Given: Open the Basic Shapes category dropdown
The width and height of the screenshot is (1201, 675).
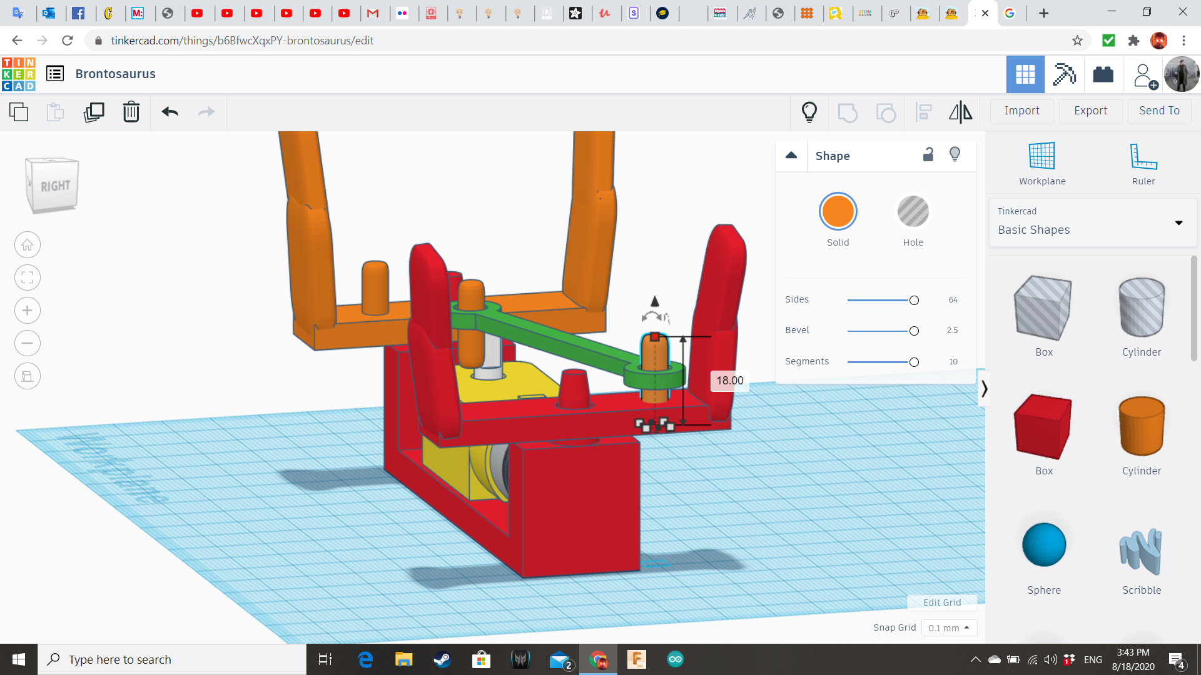Looking at the screenshot, I should click(x=1178, y=222).
